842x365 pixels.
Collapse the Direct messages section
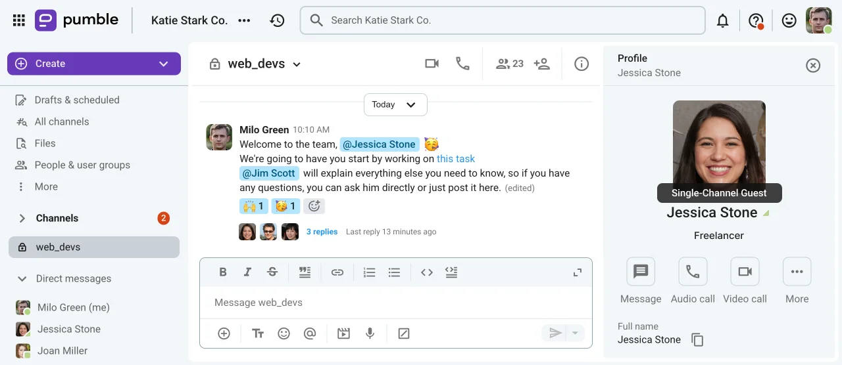point(22,278)
